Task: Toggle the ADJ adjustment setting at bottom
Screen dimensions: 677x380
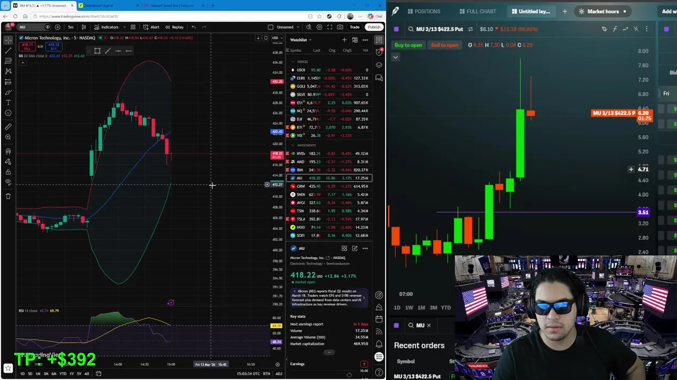Action: [279, 374]
